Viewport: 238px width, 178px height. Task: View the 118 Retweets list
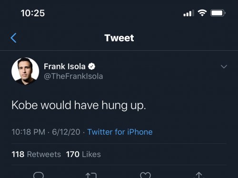click(36, 154)
